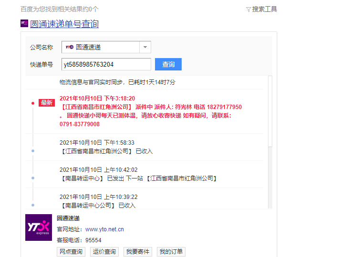Click the 公司名称 label
The image size is (340, 257).
pos(41,47)
